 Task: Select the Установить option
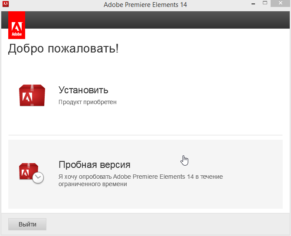click(145, 95)
